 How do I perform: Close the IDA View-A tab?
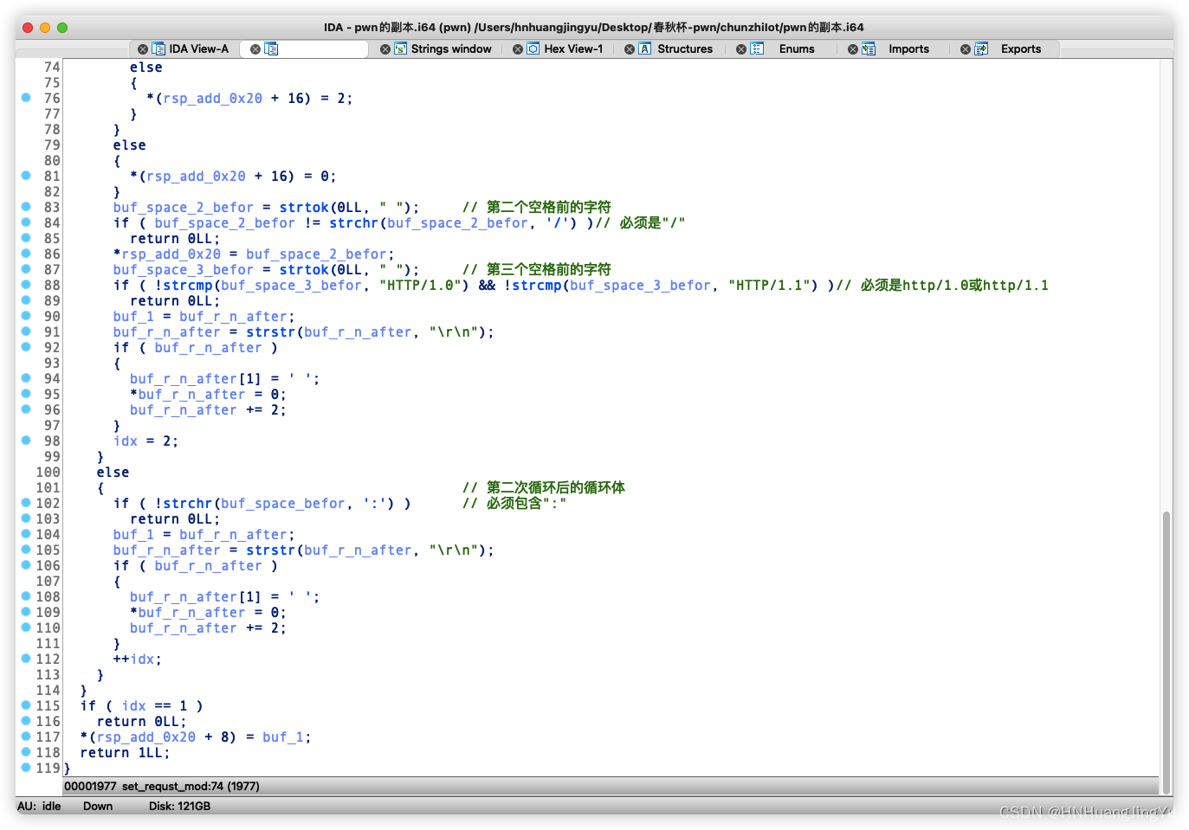click(x=143, y=49)
